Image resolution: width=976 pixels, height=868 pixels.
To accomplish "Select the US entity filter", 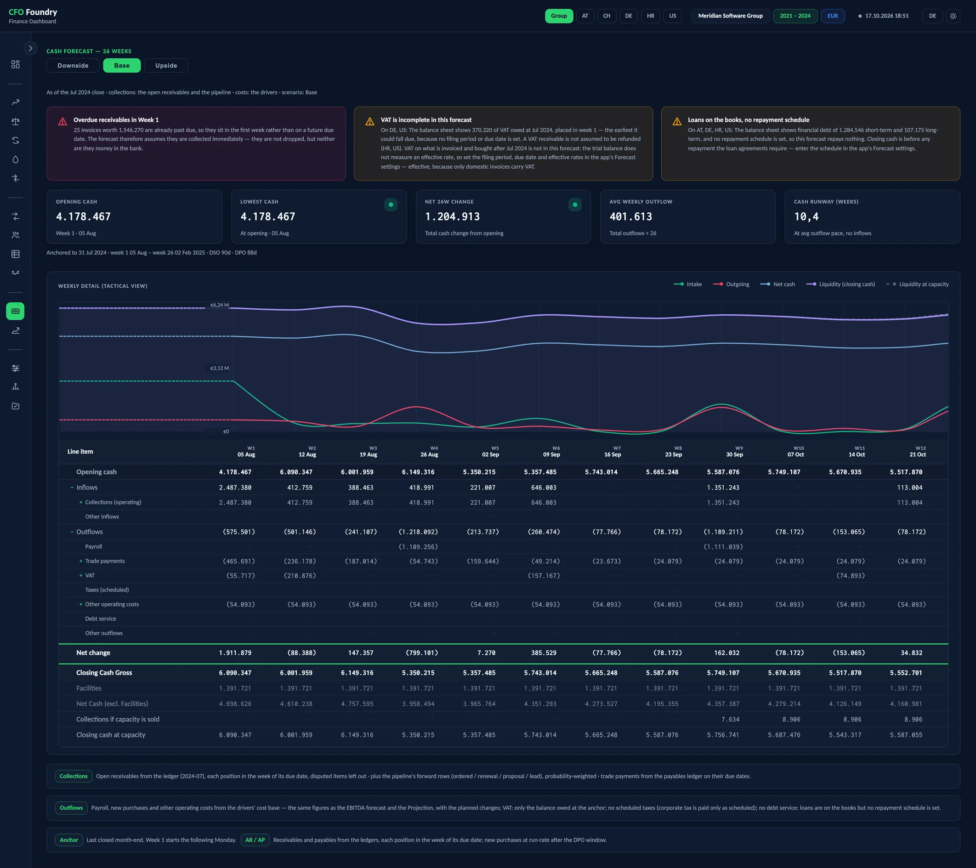I will 672,16.
